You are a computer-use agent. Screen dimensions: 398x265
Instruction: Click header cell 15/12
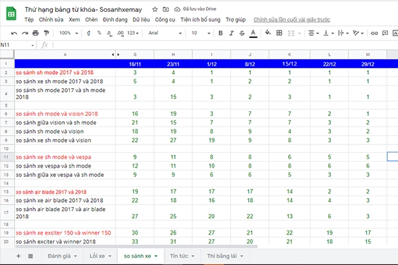(x=289, y=64)
